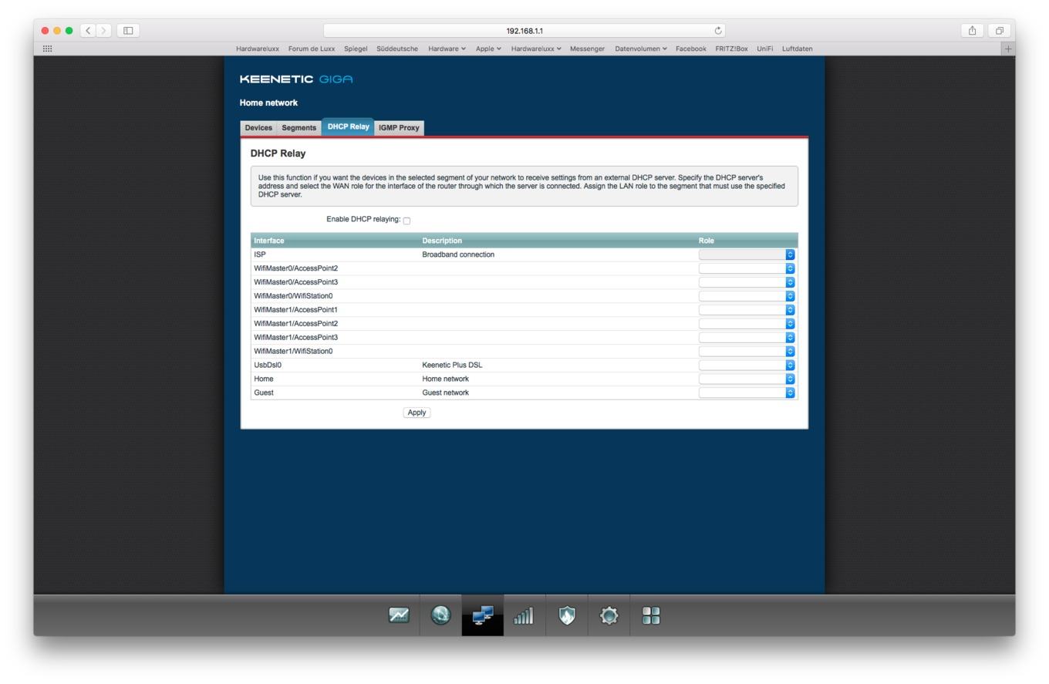Enable DHCP relaying checkbox

pos(406,221)
